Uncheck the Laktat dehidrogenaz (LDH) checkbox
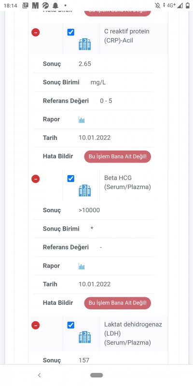 (x=70, y=325)
